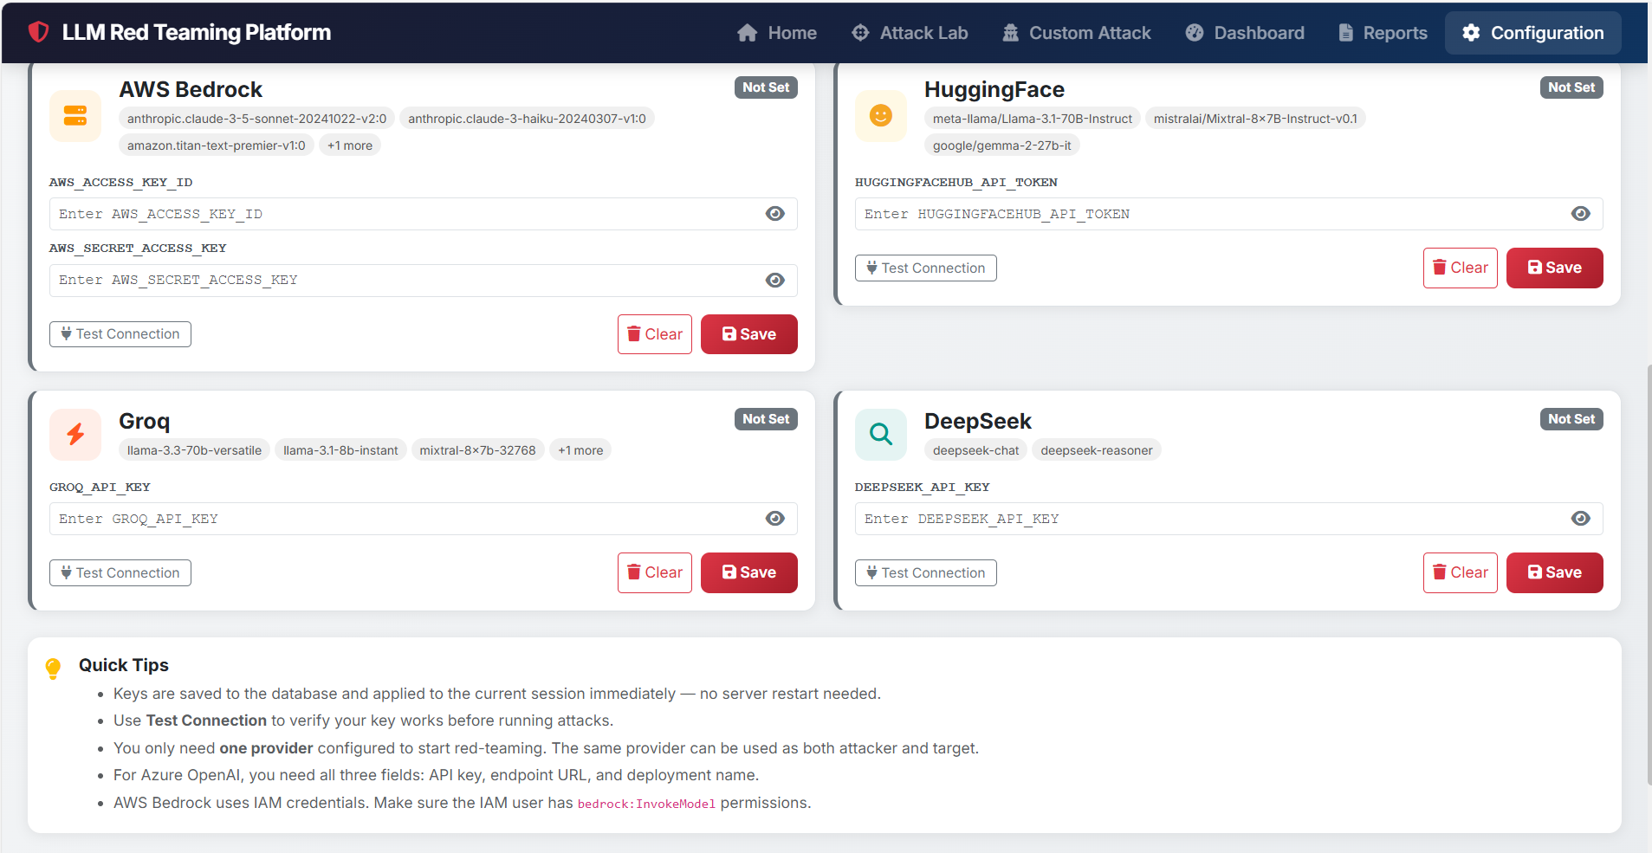This screenshot has width=1652, height=853.
Task: Click the llama-3.3-70b-versatile tag
Action: [x=194, y=450]
